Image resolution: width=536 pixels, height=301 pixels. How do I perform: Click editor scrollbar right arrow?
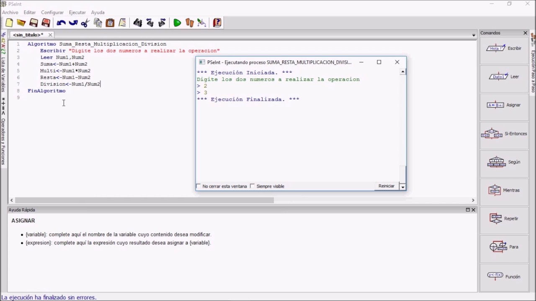tap(473, 200)
